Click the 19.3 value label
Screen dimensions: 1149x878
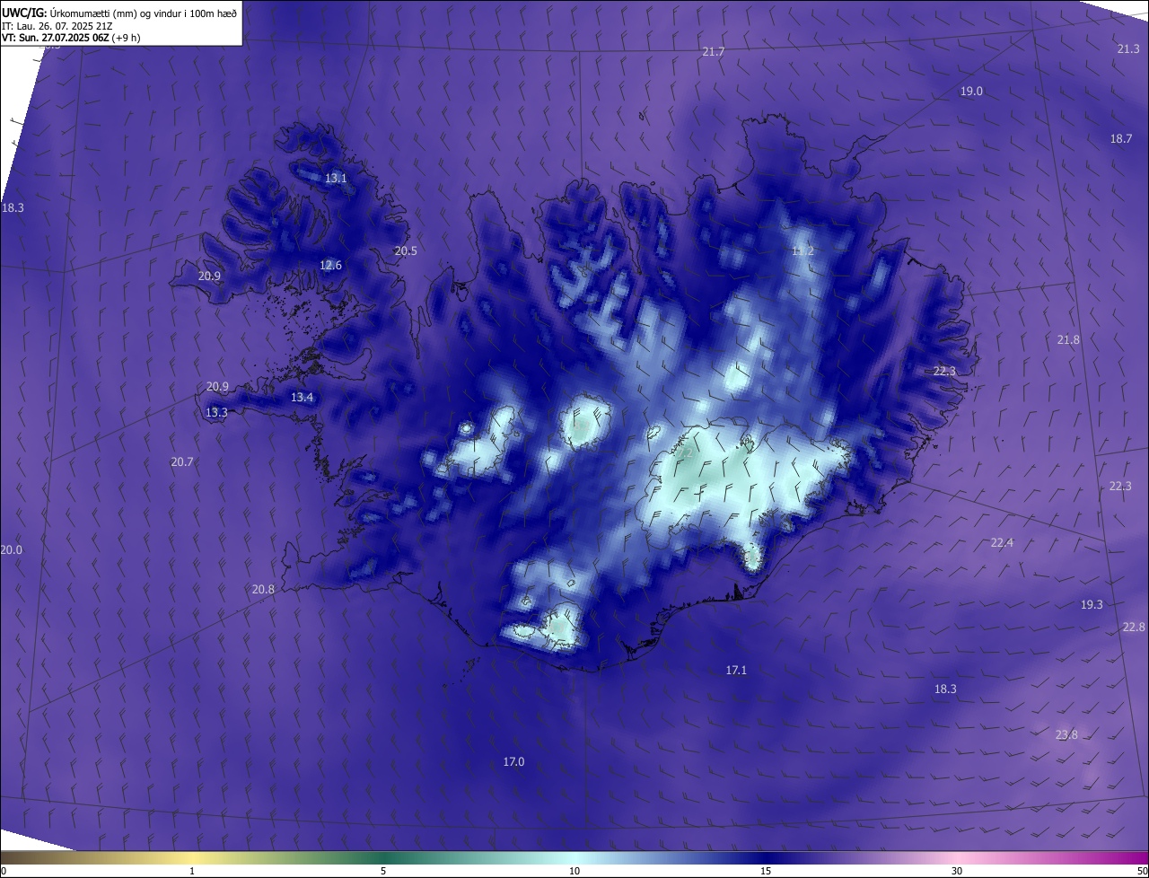(x=1091, y=604)
